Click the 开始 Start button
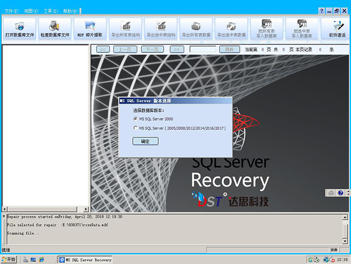Screen dimensions: 351x264 [9, 260]
